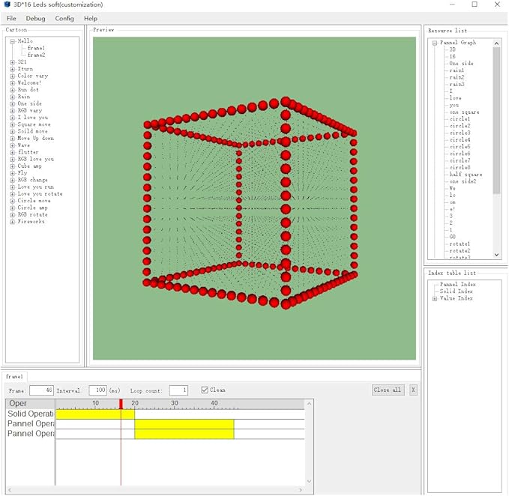Select the half square resource item
Screen dimensions: 509x496
[x=464, y=174]
